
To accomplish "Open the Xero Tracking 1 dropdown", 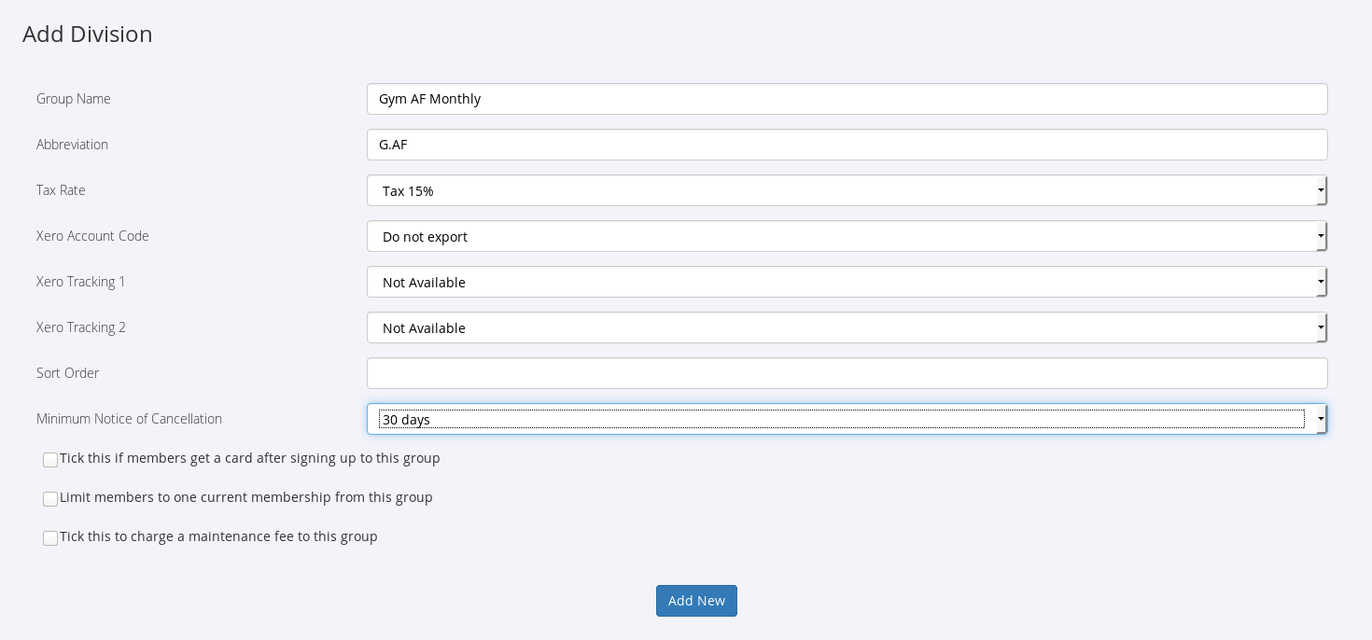I will pos(847,282).
